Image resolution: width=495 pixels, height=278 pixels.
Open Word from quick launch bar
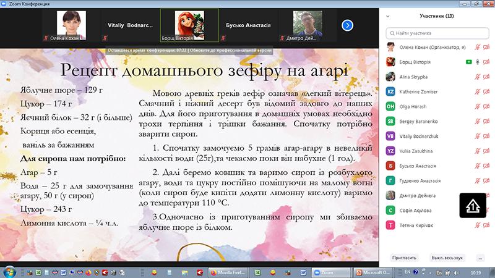pyautogui.click(x=63, y=272)
